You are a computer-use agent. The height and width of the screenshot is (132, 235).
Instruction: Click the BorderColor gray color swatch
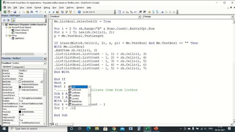tap(20, 87)
